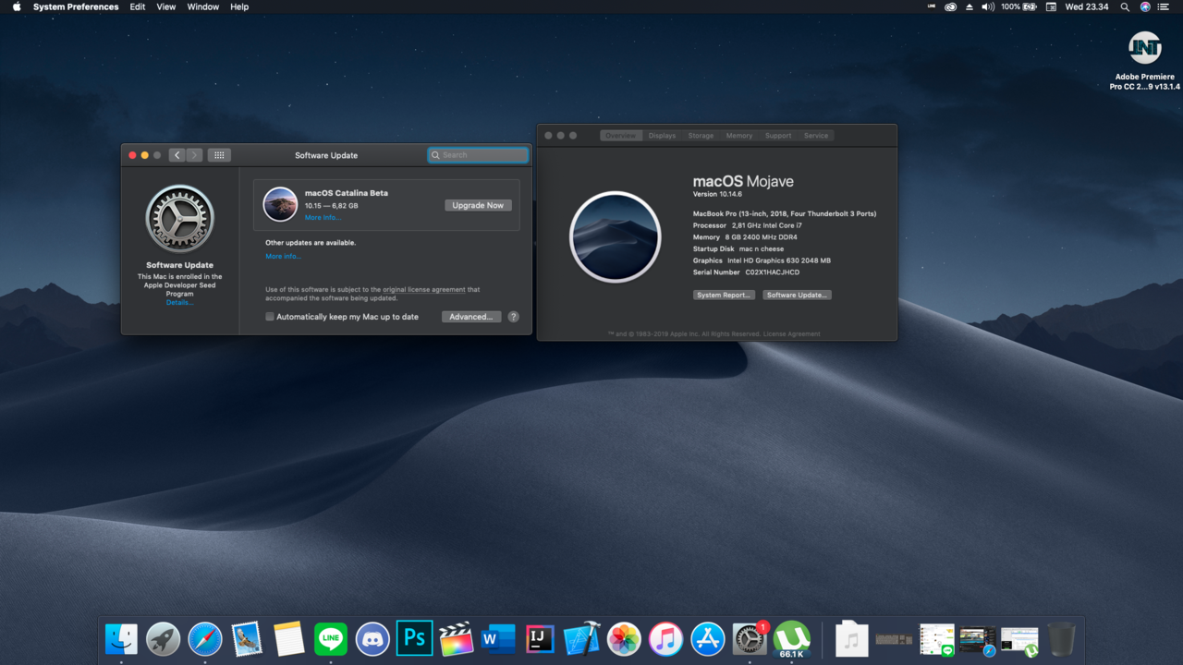Viewport: 1183px width, 665px height.
Task: Focus the Search field in Software Update
Action: 478,155
